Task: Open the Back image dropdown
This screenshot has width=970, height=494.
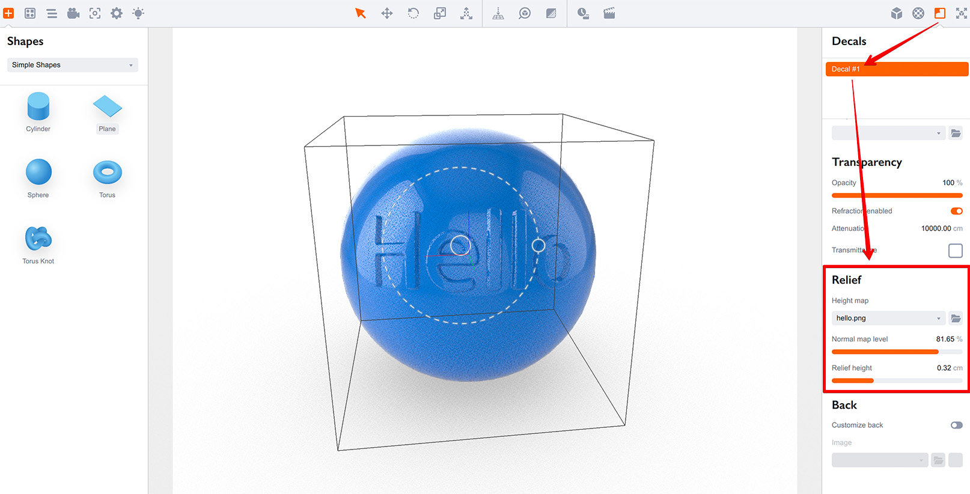Action: pyautogui.click(x=880, y=460)
